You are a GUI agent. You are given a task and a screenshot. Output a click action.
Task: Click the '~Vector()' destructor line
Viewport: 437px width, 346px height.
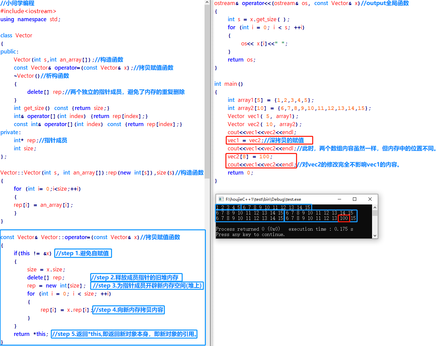point(41,76)
